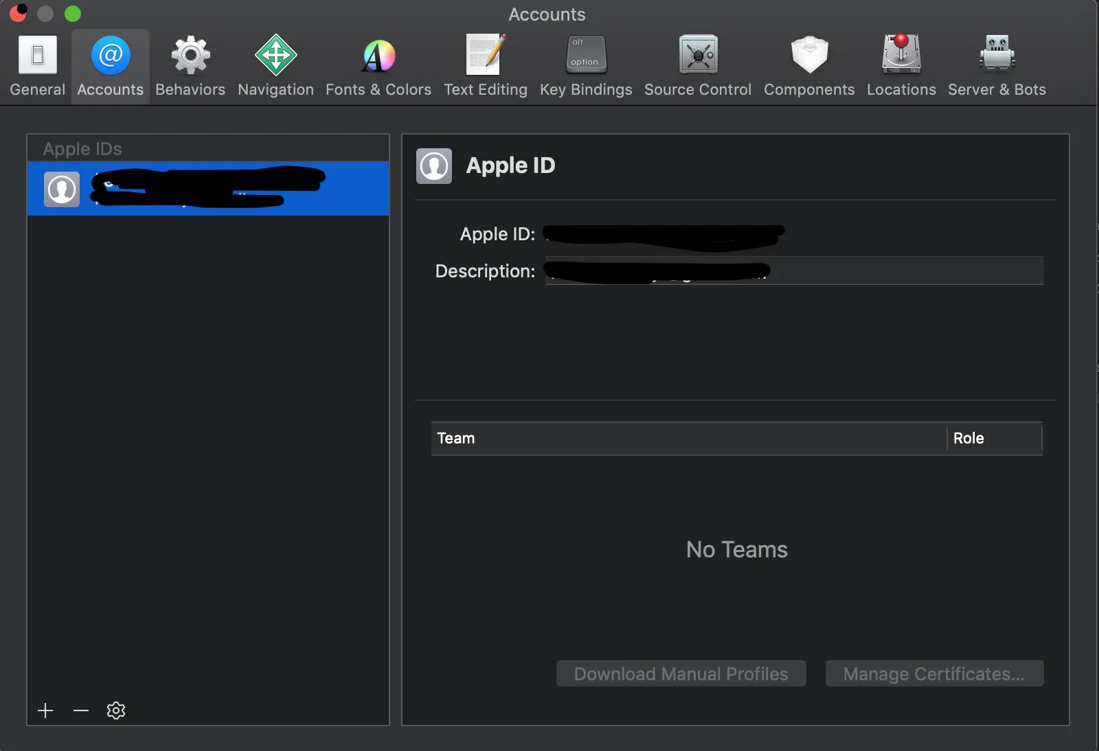The width and height of the screenshot is (1099, 751).
Task: Zoom the Accounts window with green button
Action: tap(73, 14)
